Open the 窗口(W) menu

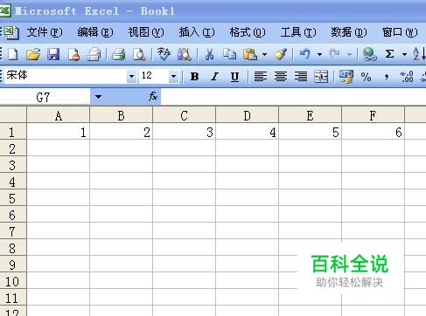400,32
